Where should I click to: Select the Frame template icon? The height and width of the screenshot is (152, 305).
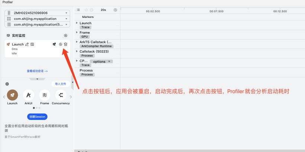click(45, 95)
